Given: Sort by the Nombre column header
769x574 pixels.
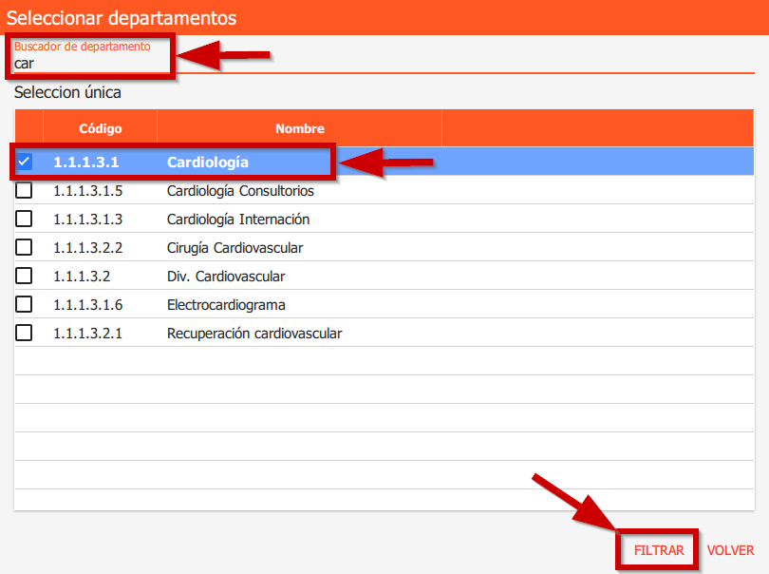Looking at the screenshot, I should (x=299, y=128).
